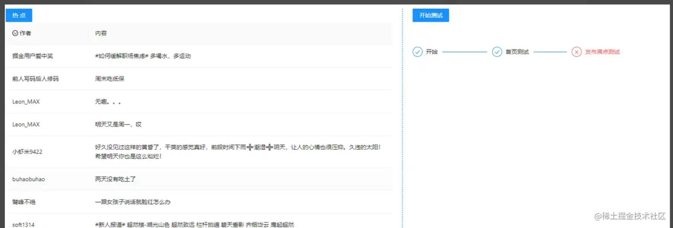Click the red error icon for 发布沸点测试
The height and width of the screenshot is (228, 673).
[x=576, y=52]
